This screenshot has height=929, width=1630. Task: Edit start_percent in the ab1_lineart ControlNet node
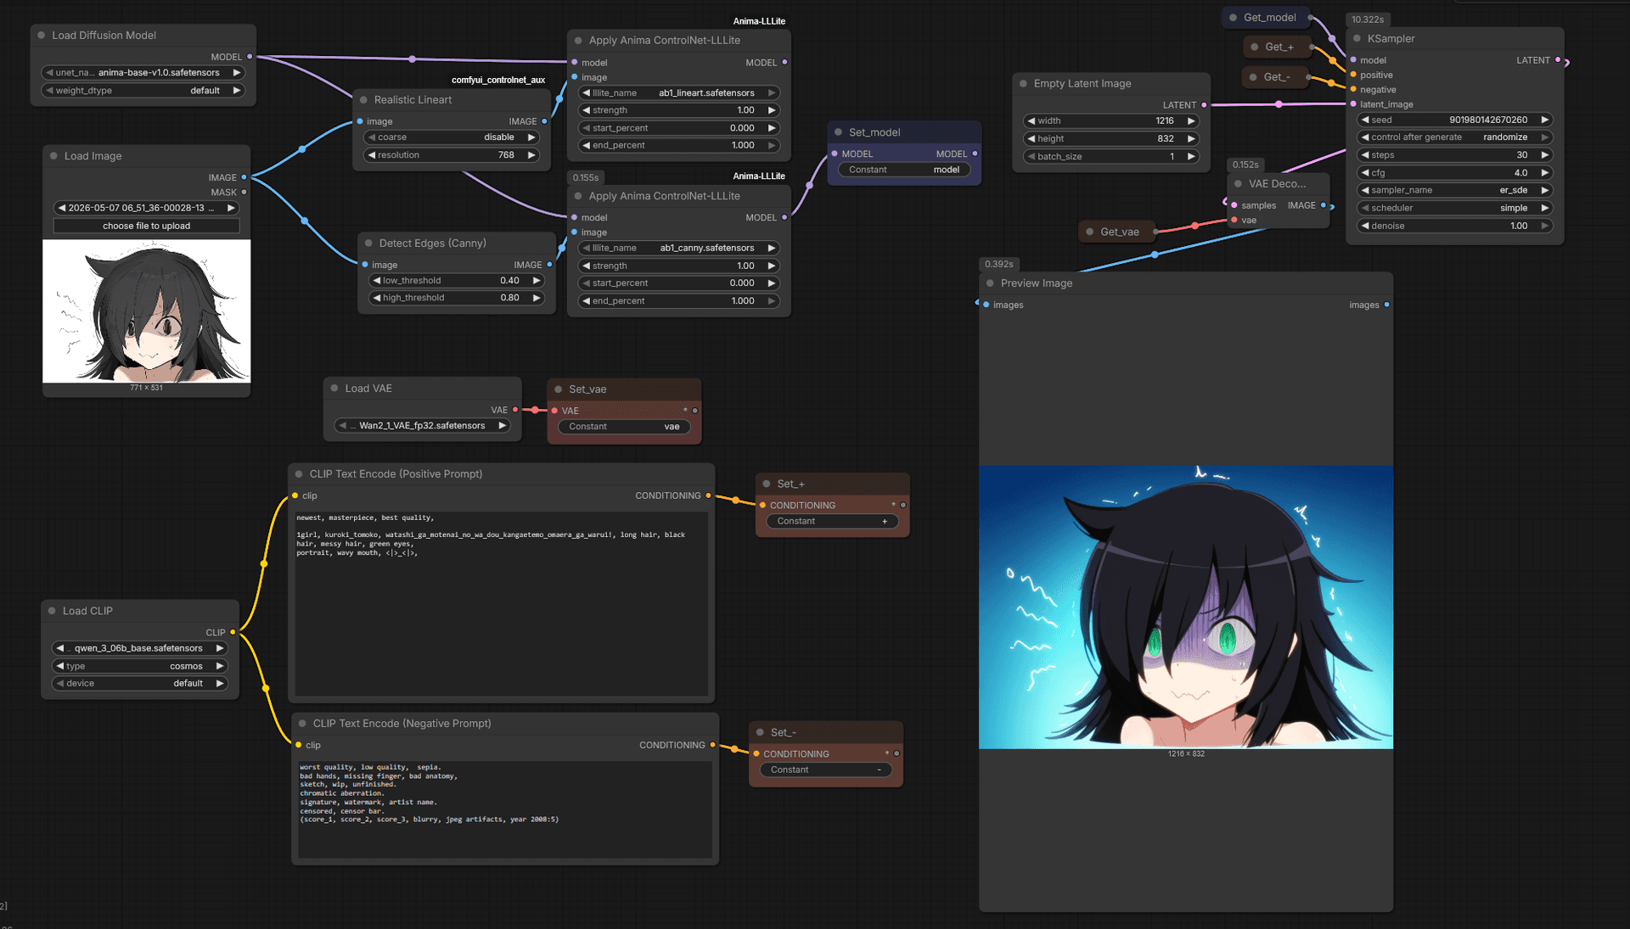pyautogui.click(x=679, y=128)
